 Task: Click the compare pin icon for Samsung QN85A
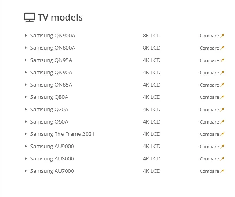click(222, 85)
